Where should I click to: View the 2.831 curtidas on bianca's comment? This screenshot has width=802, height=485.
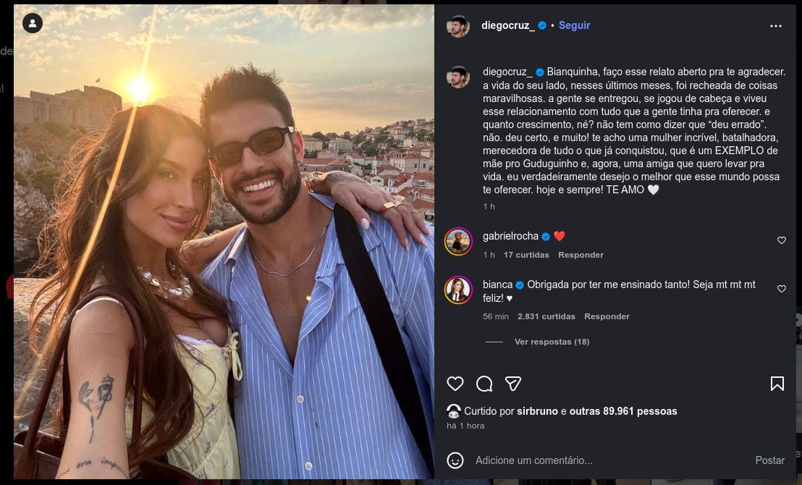tap(546, 316)
